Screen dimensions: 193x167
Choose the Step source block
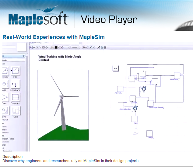coord(15,110)
